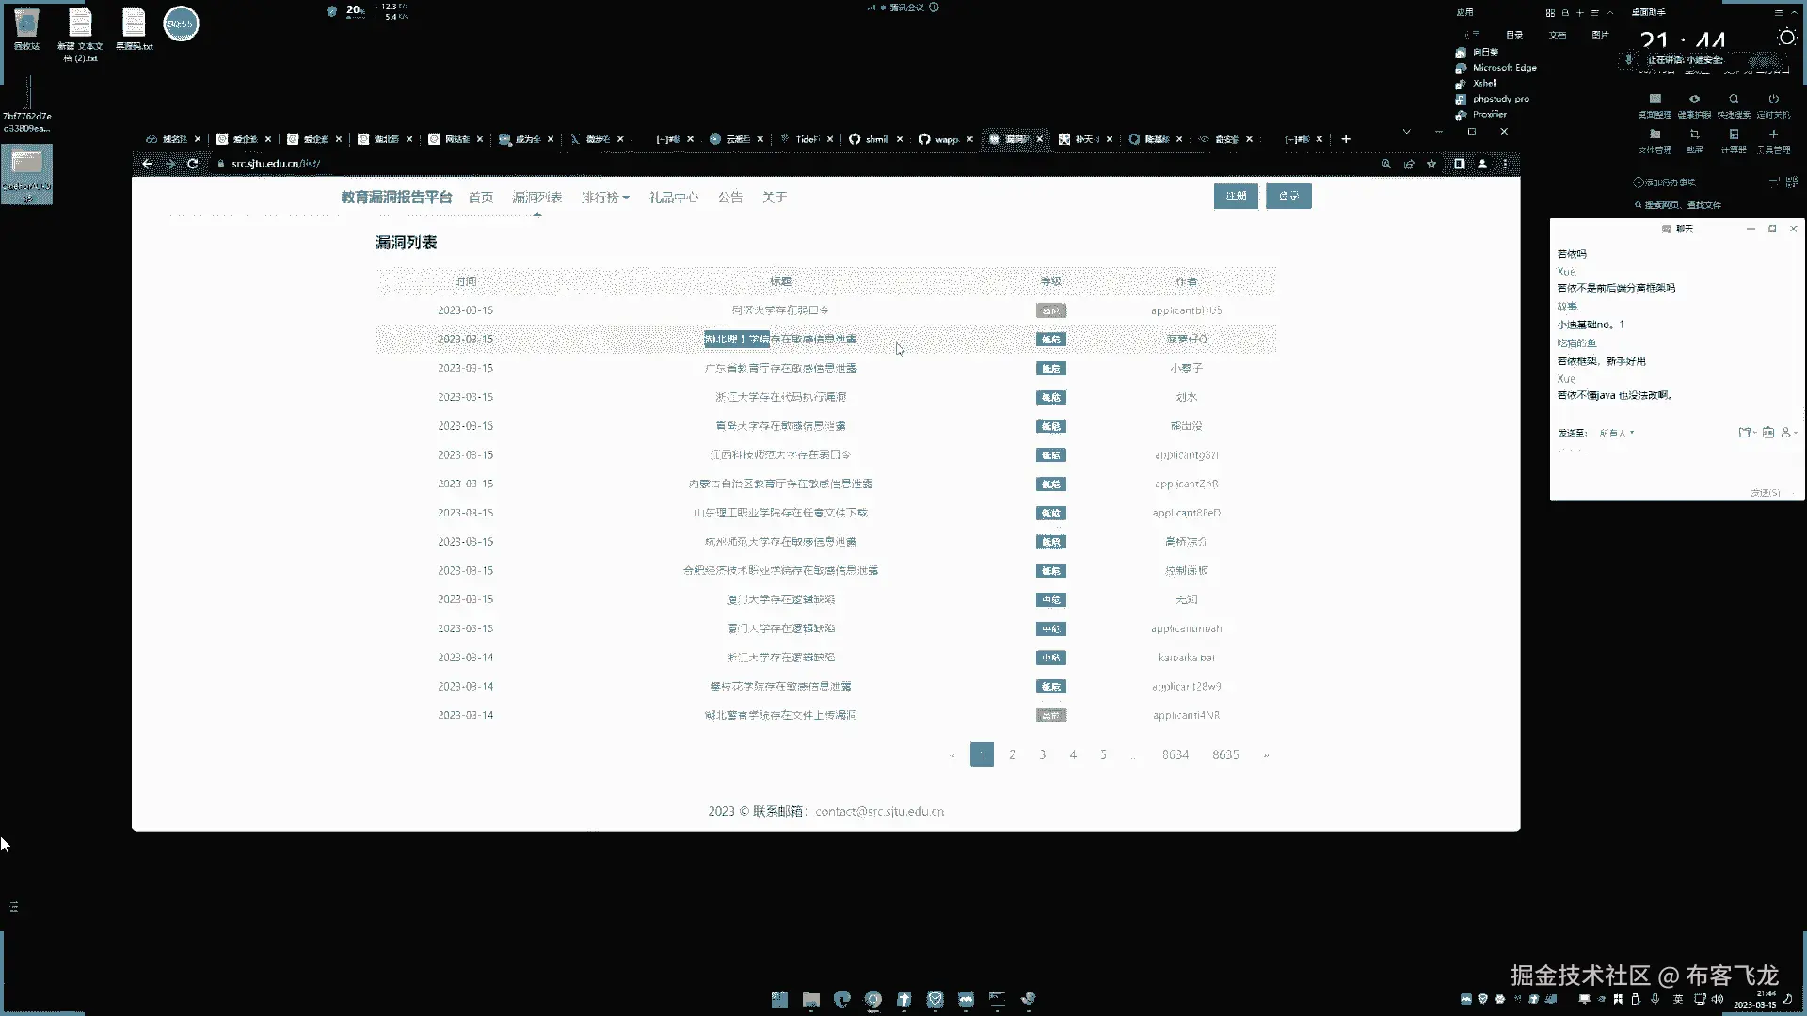
Task: Open the browser profile avatar icon
Action: [x=1482, y=164]
